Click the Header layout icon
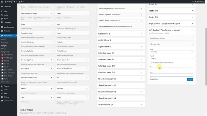Image resolution: width=207 pixels, height=116 pixels. [x=2, y=67]
